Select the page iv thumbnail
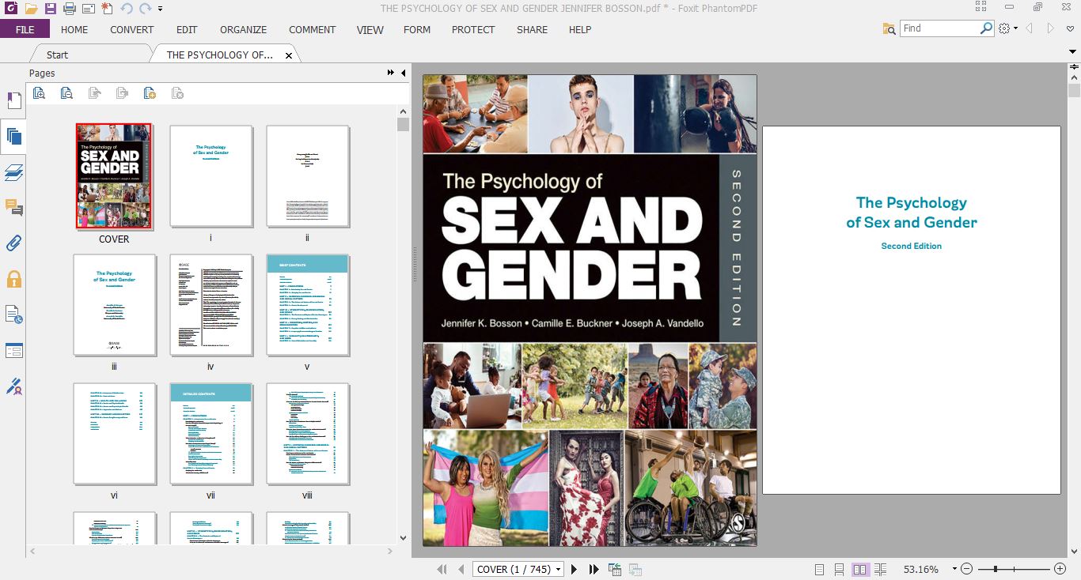The image size is (1081, 580). [211, 305]
